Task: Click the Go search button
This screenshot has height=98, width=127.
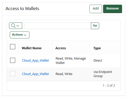Action: (95, 26)
